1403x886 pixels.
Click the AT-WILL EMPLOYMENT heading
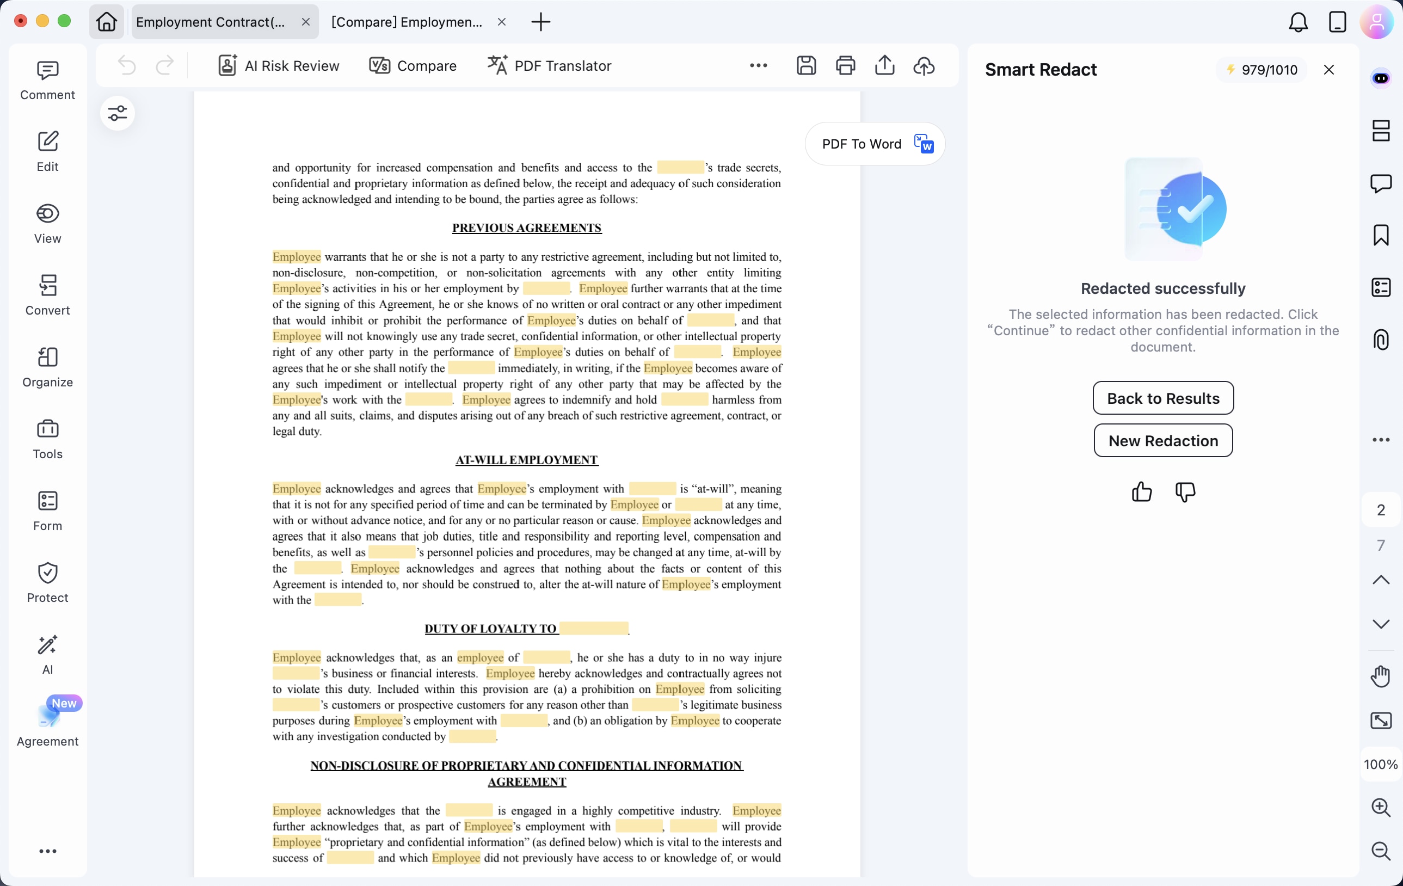coord(527,460)
